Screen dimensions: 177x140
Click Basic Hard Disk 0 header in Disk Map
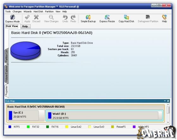[x=36, y=107]
